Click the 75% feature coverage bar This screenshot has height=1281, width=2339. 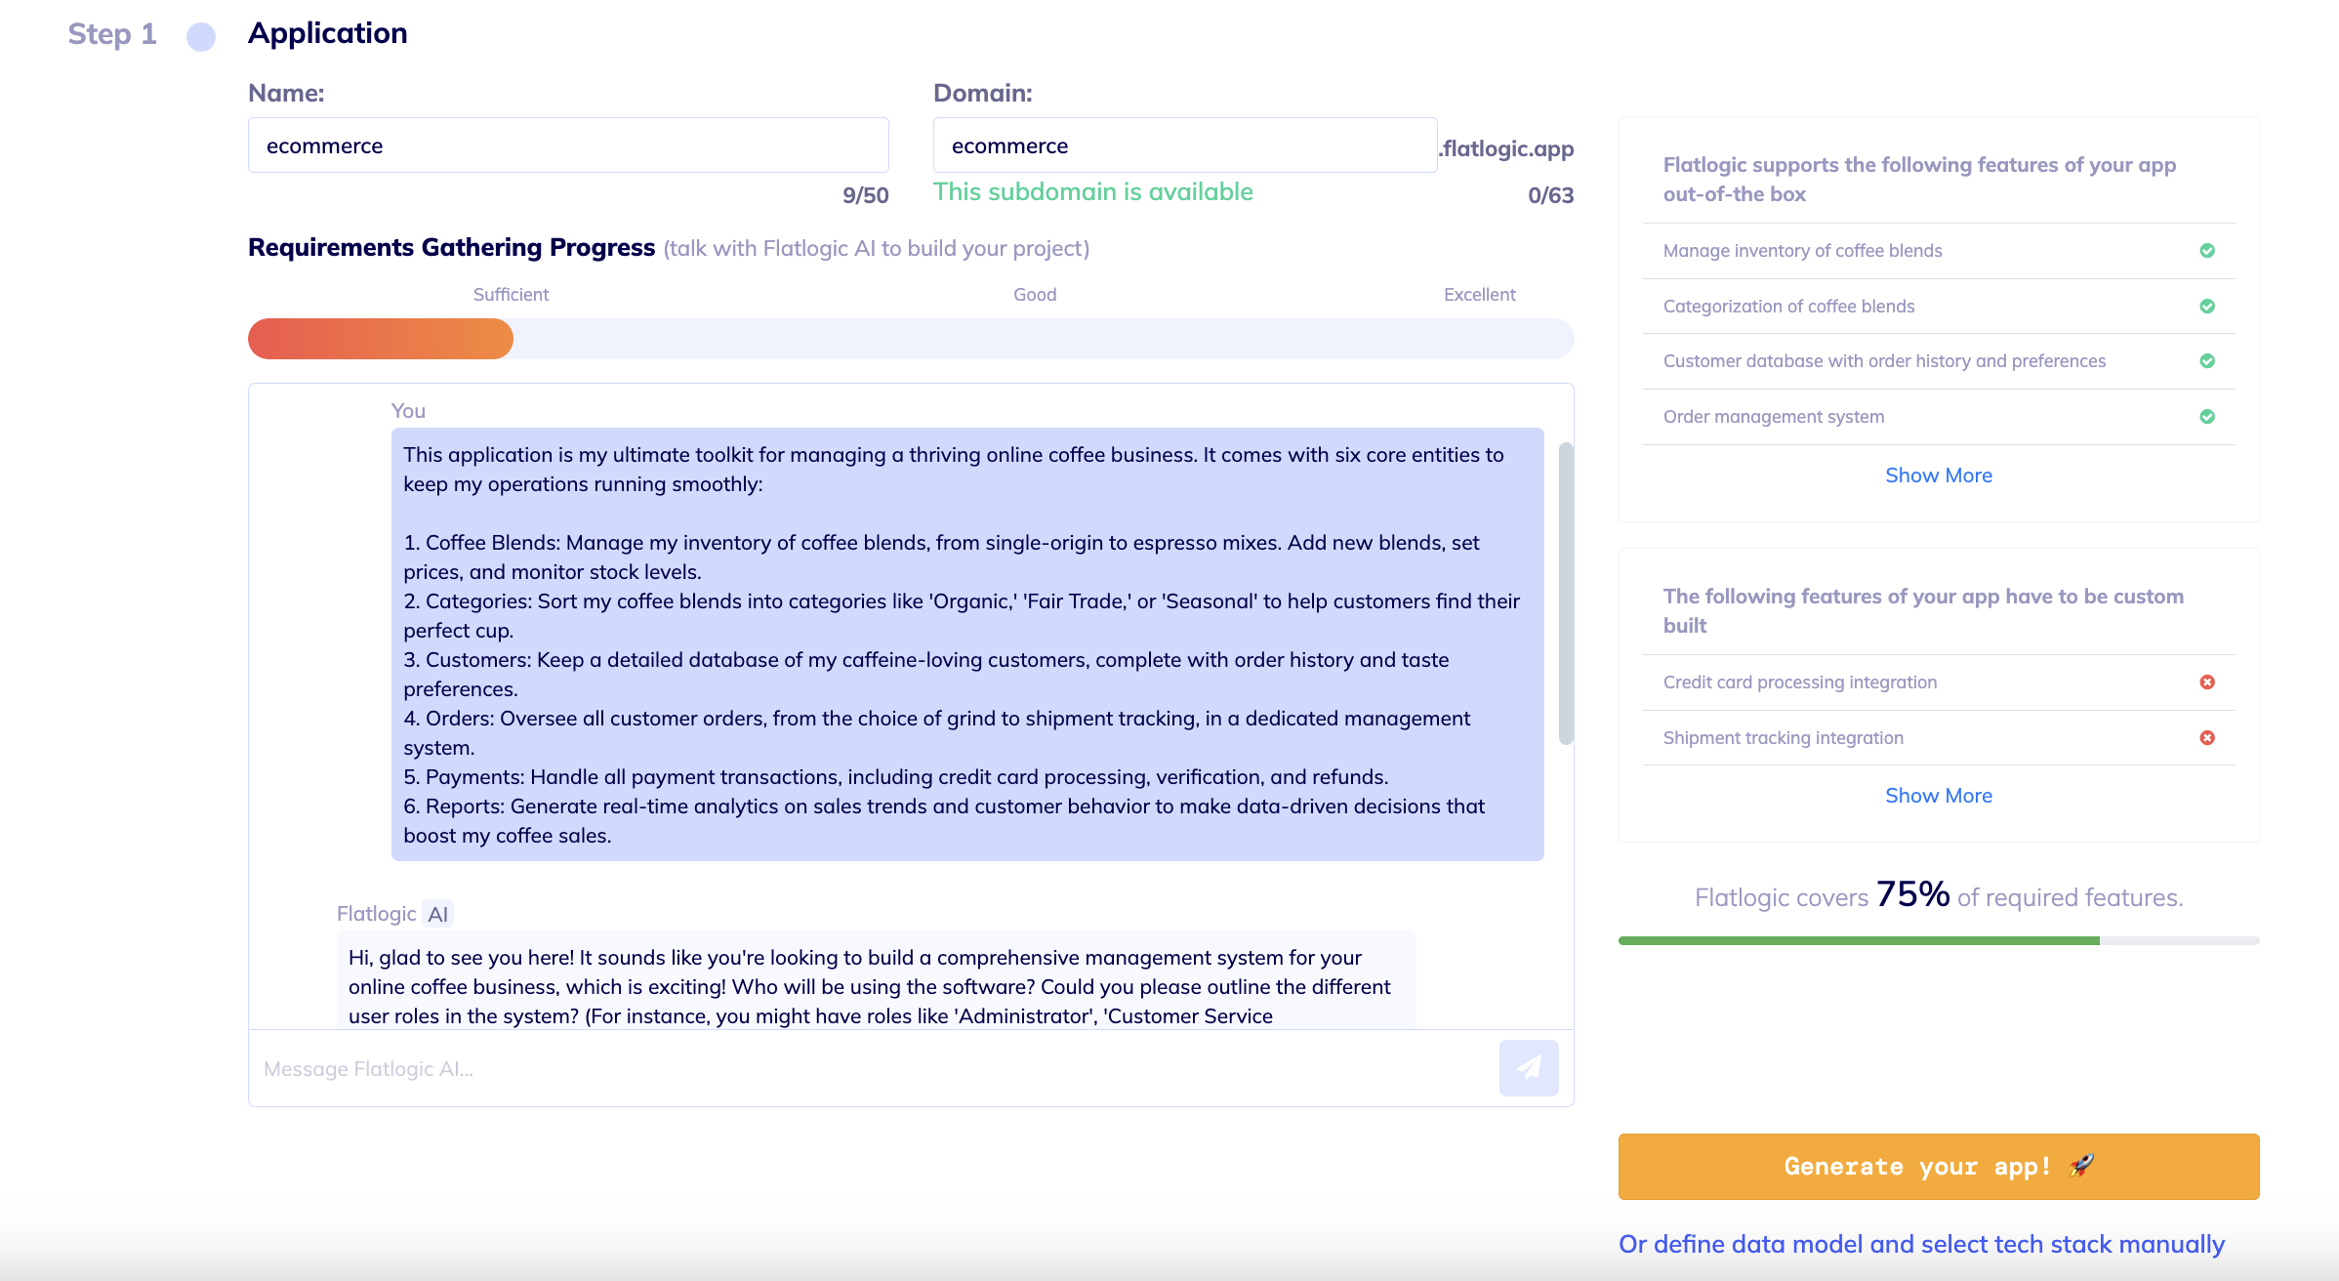[x=1939, y=940]
